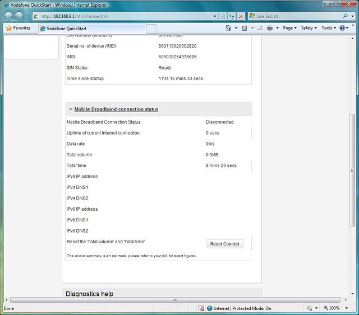This screenshot has width=359, height=315.
Task: Open the Safety dropdown menu
Action: point(309,28)
